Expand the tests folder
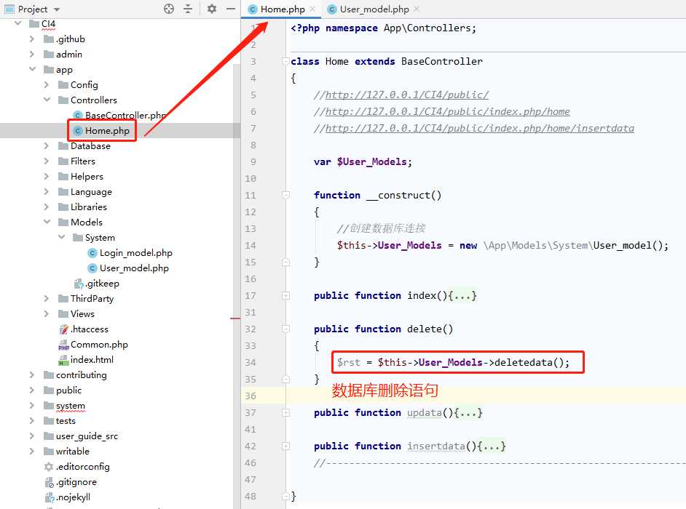 click(x=32, y=421)
